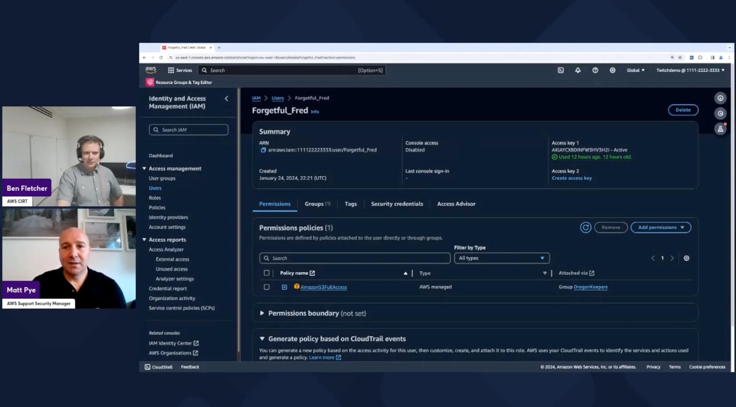Open CloudShell from the top navigation bar
This screenshot has width=736, height=407.
(561, 70)
